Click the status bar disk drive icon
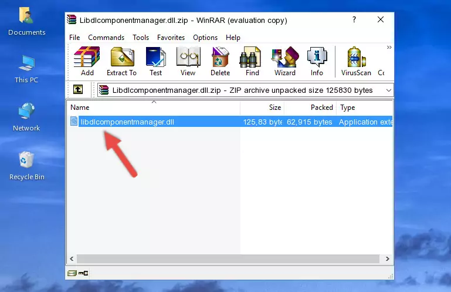 coord(72,273)
